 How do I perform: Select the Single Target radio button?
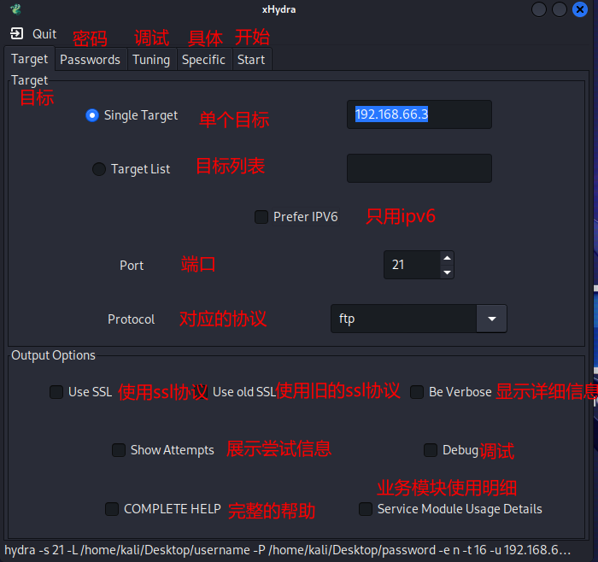pyautogui.click(x=92, y=115)
